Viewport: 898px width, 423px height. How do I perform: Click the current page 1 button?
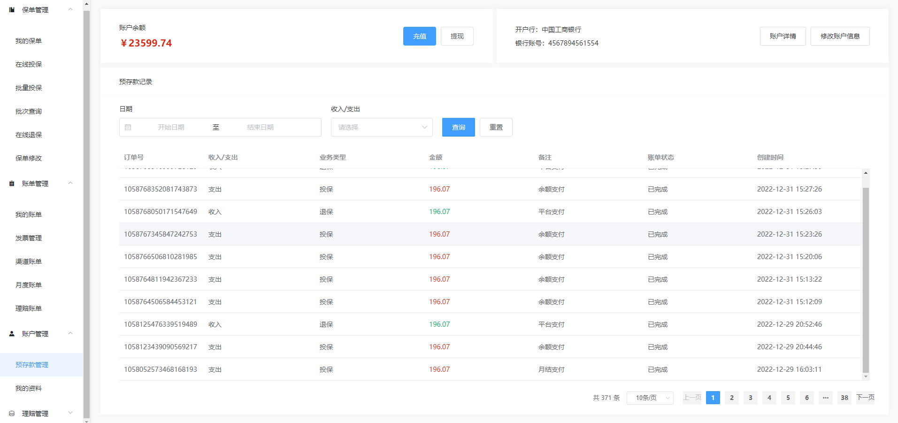point(713,398)
